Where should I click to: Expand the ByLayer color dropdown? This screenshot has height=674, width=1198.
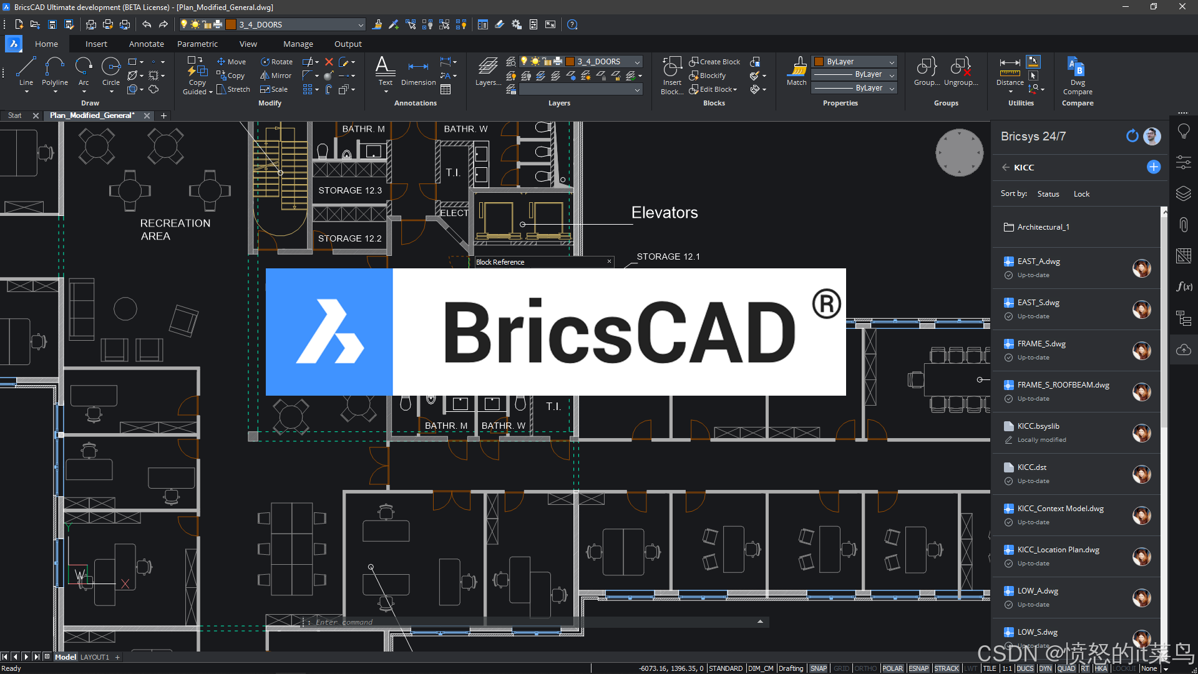892,62
